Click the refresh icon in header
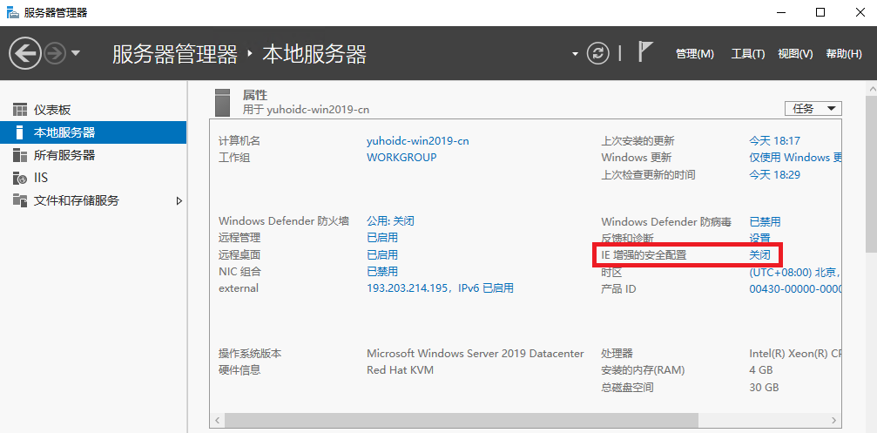This screenshot has width=877, height=433. [x=597, y=53]
